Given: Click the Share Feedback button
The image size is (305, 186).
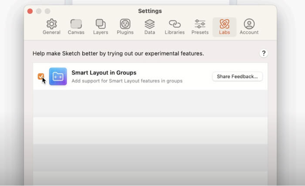Looking at the screenshot, I should click(x=237, y=77).
